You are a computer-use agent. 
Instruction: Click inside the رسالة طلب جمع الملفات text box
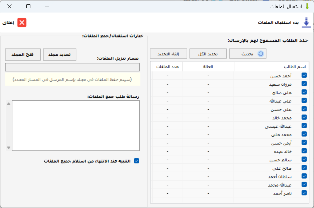point(75,125)
